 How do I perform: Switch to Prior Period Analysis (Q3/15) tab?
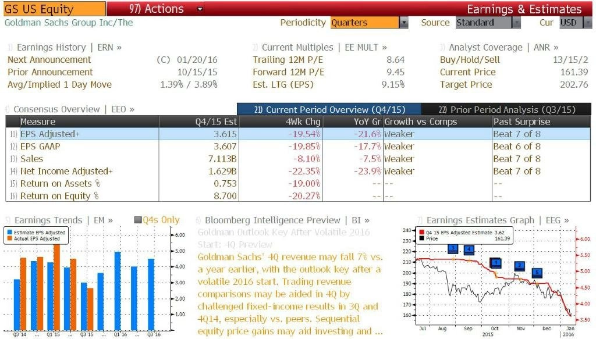(506, 109)
